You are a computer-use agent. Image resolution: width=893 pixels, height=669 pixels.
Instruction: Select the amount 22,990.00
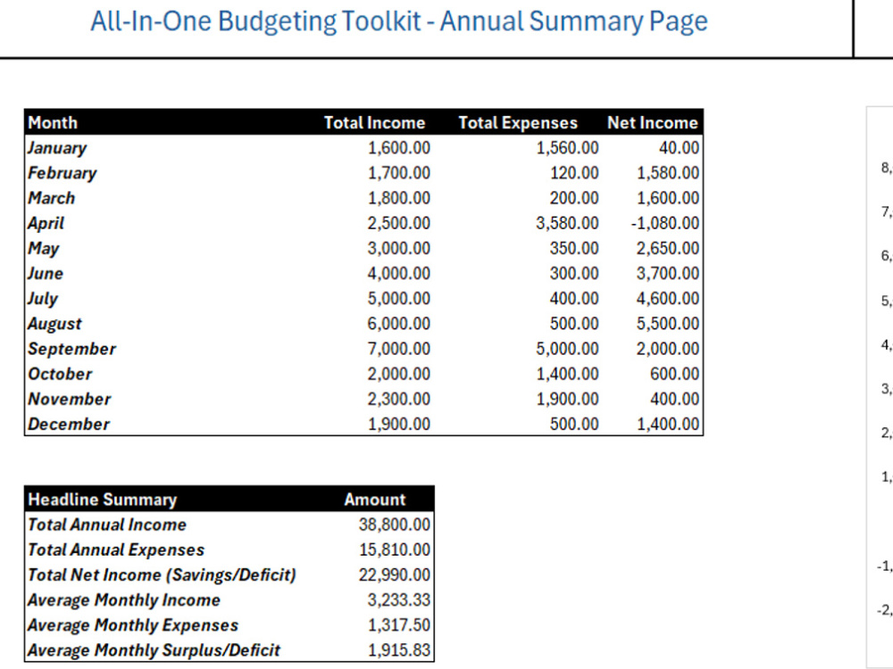pos(394,574)
